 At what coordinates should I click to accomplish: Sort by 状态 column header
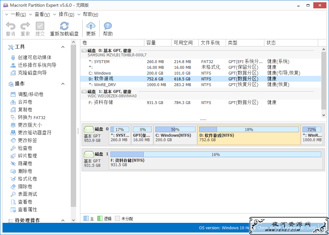pyautogui.click(x=291, y=43)
